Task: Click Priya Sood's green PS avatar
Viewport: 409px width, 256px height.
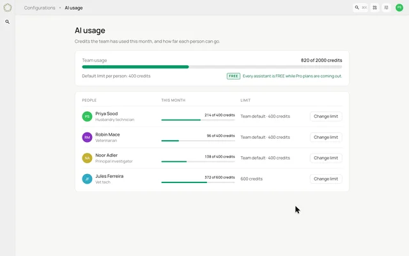Action: coord(87,116)
